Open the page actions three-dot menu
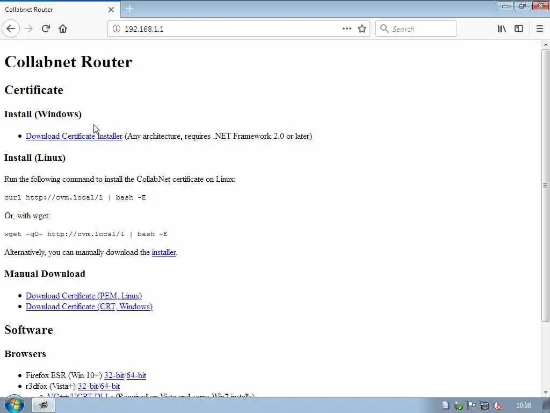 346,29
